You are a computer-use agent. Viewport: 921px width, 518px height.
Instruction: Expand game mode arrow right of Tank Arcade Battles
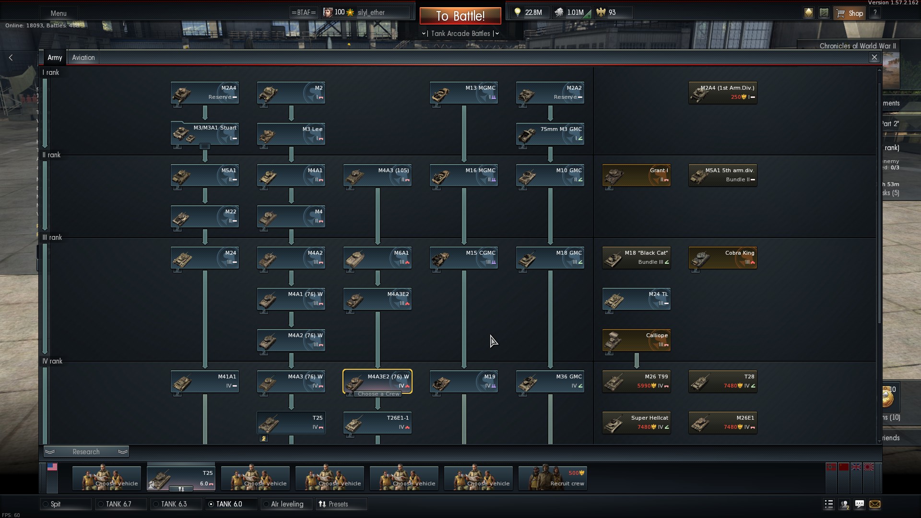click(497, 34)
